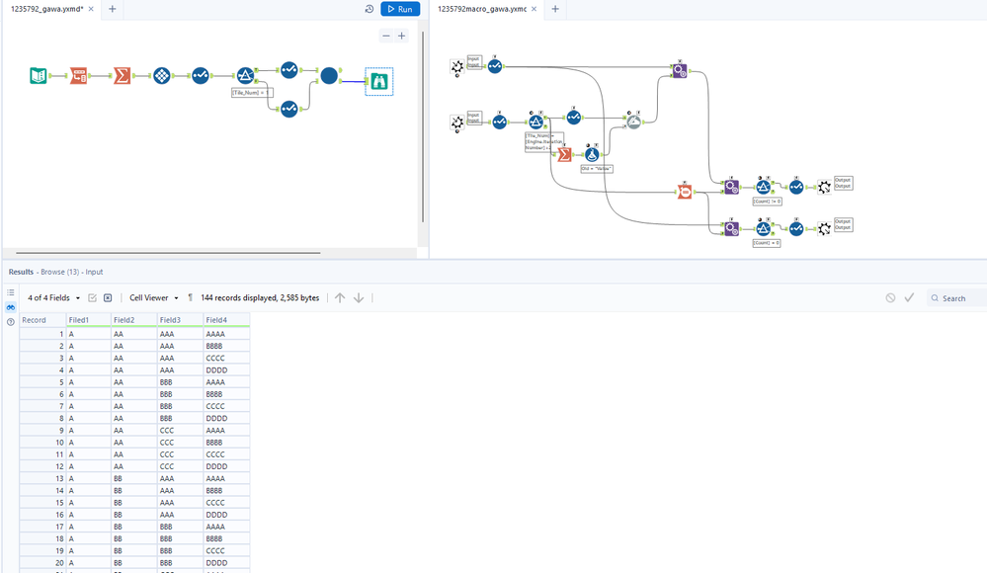The height and width of the screenshot is (573, 987).
Task: Select the orange Count Records tool
Action: (685, 192)
